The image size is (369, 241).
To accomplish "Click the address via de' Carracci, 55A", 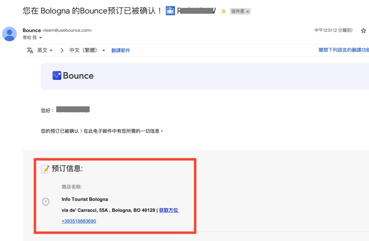I will [108, 210].
